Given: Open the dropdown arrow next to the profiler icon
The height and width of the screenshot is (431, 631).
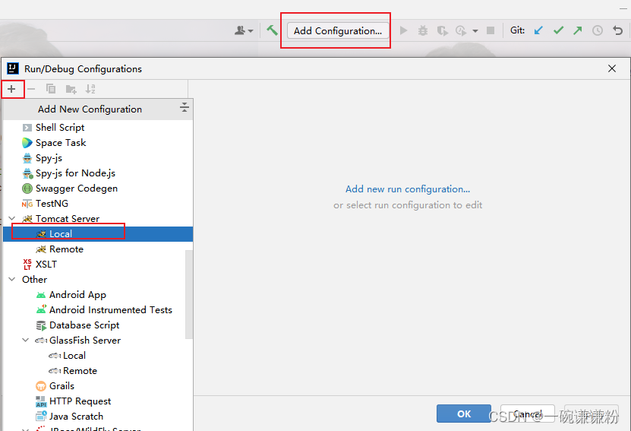Looking at the screenshot, I should click(475, 30).
